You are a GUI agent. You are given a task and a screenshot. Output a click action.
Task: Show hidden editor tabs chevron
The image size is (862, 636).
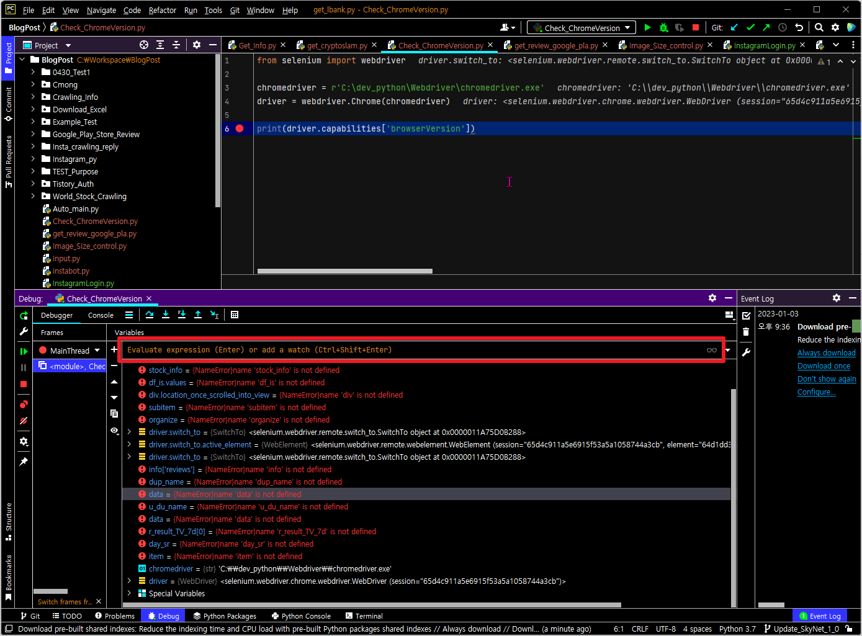tap(836, 45)
